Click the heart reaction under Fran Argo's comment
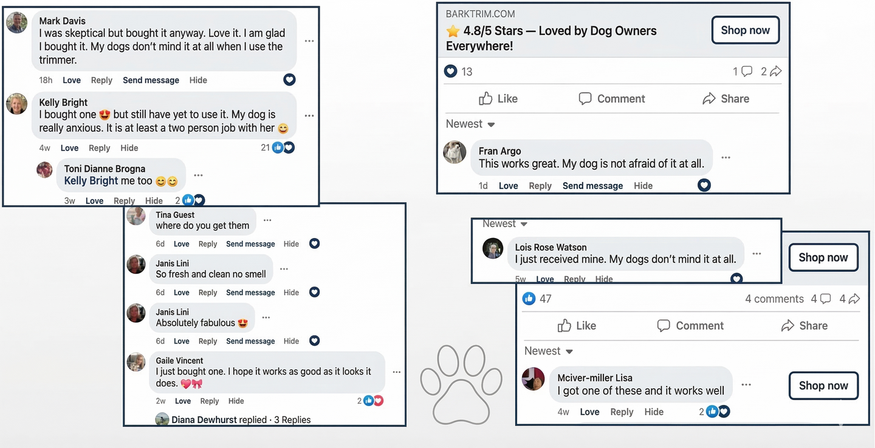The image size is (875, 448). point(704,185)
